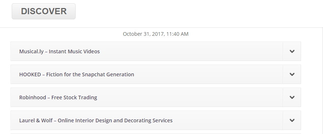This screenshot has width=323, height=134.
Task: Click the word 'Robinhood' in the third row
Action: coord(33,97)
